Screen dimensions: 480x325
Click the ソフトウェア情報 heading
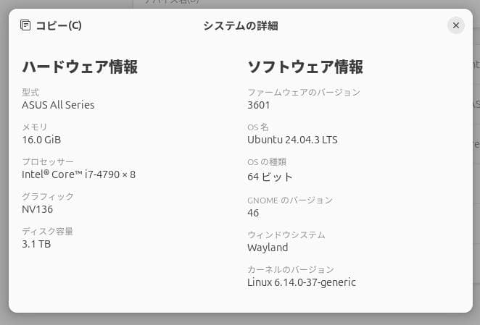tap(305, 67)
